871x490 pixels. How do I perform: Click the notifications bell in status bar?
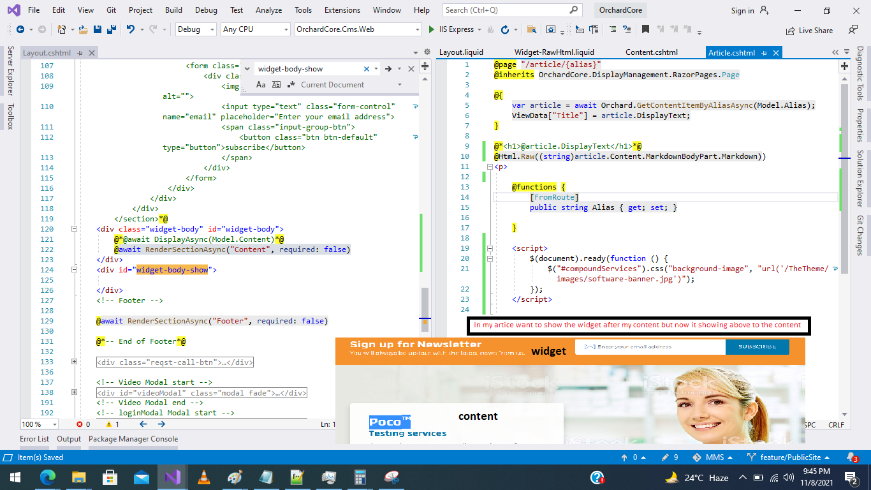click(x=852, y=457)
